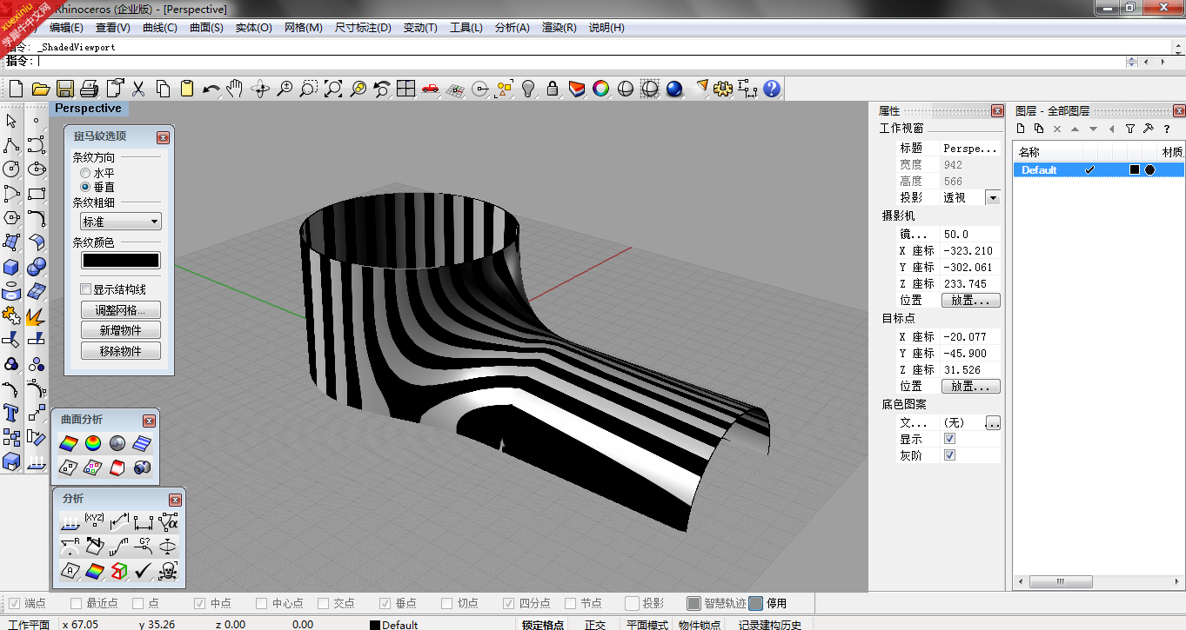
Task: Select the arrow pointer tool in left toolbar
Action: (x=11, y=121)
